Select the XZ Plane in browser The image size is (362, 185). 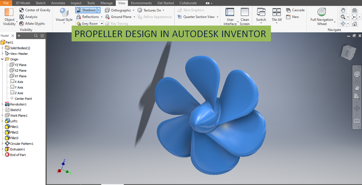(18, 71)
